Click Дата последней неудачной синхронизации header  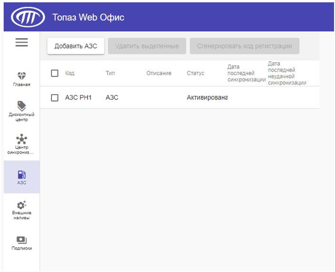coord(287,73)
